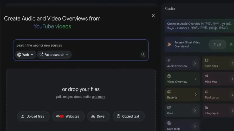Open the Fast research mode dropdown

54,55
